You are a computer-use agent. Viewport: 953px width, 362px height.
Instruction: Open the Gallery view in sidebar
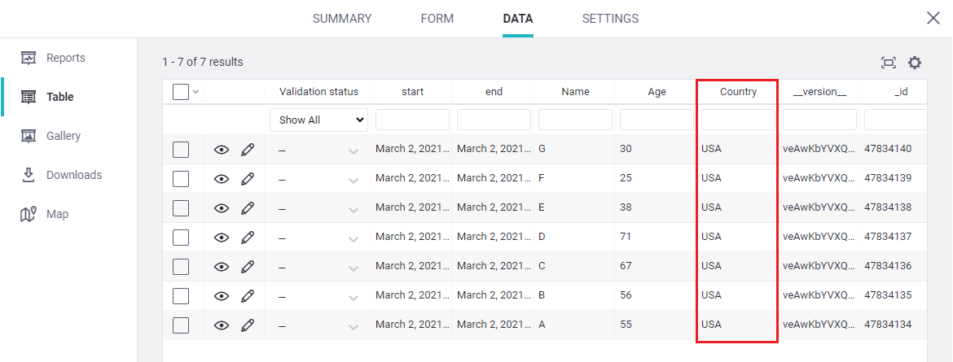click(63, 136)
